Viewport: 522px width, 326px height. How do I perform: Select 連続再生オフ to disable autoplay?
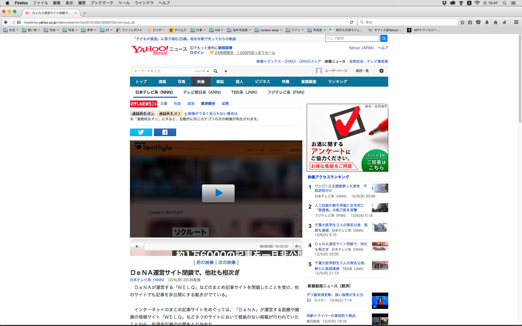click(x=169, y=114)
